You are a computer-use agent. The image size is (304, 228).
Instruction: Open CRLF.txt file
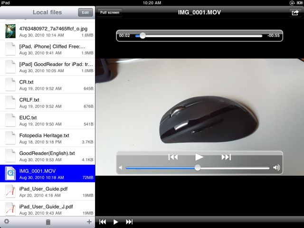(47, 103)
